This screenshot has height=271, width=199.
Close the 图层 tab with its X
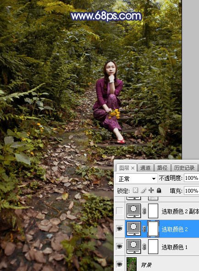133,168
